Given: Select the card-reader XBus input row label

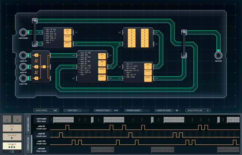Looking at the screenshot, I should tap(41, 120).
